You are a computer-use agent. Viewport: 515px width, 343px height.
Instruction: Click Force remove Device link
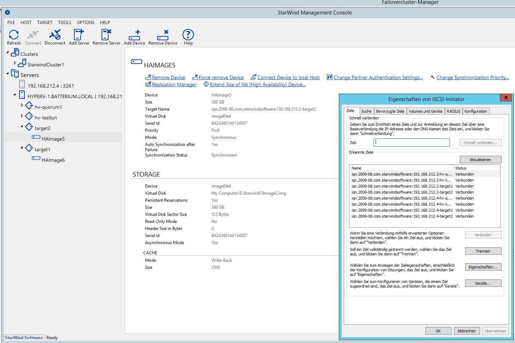(221, 77)
